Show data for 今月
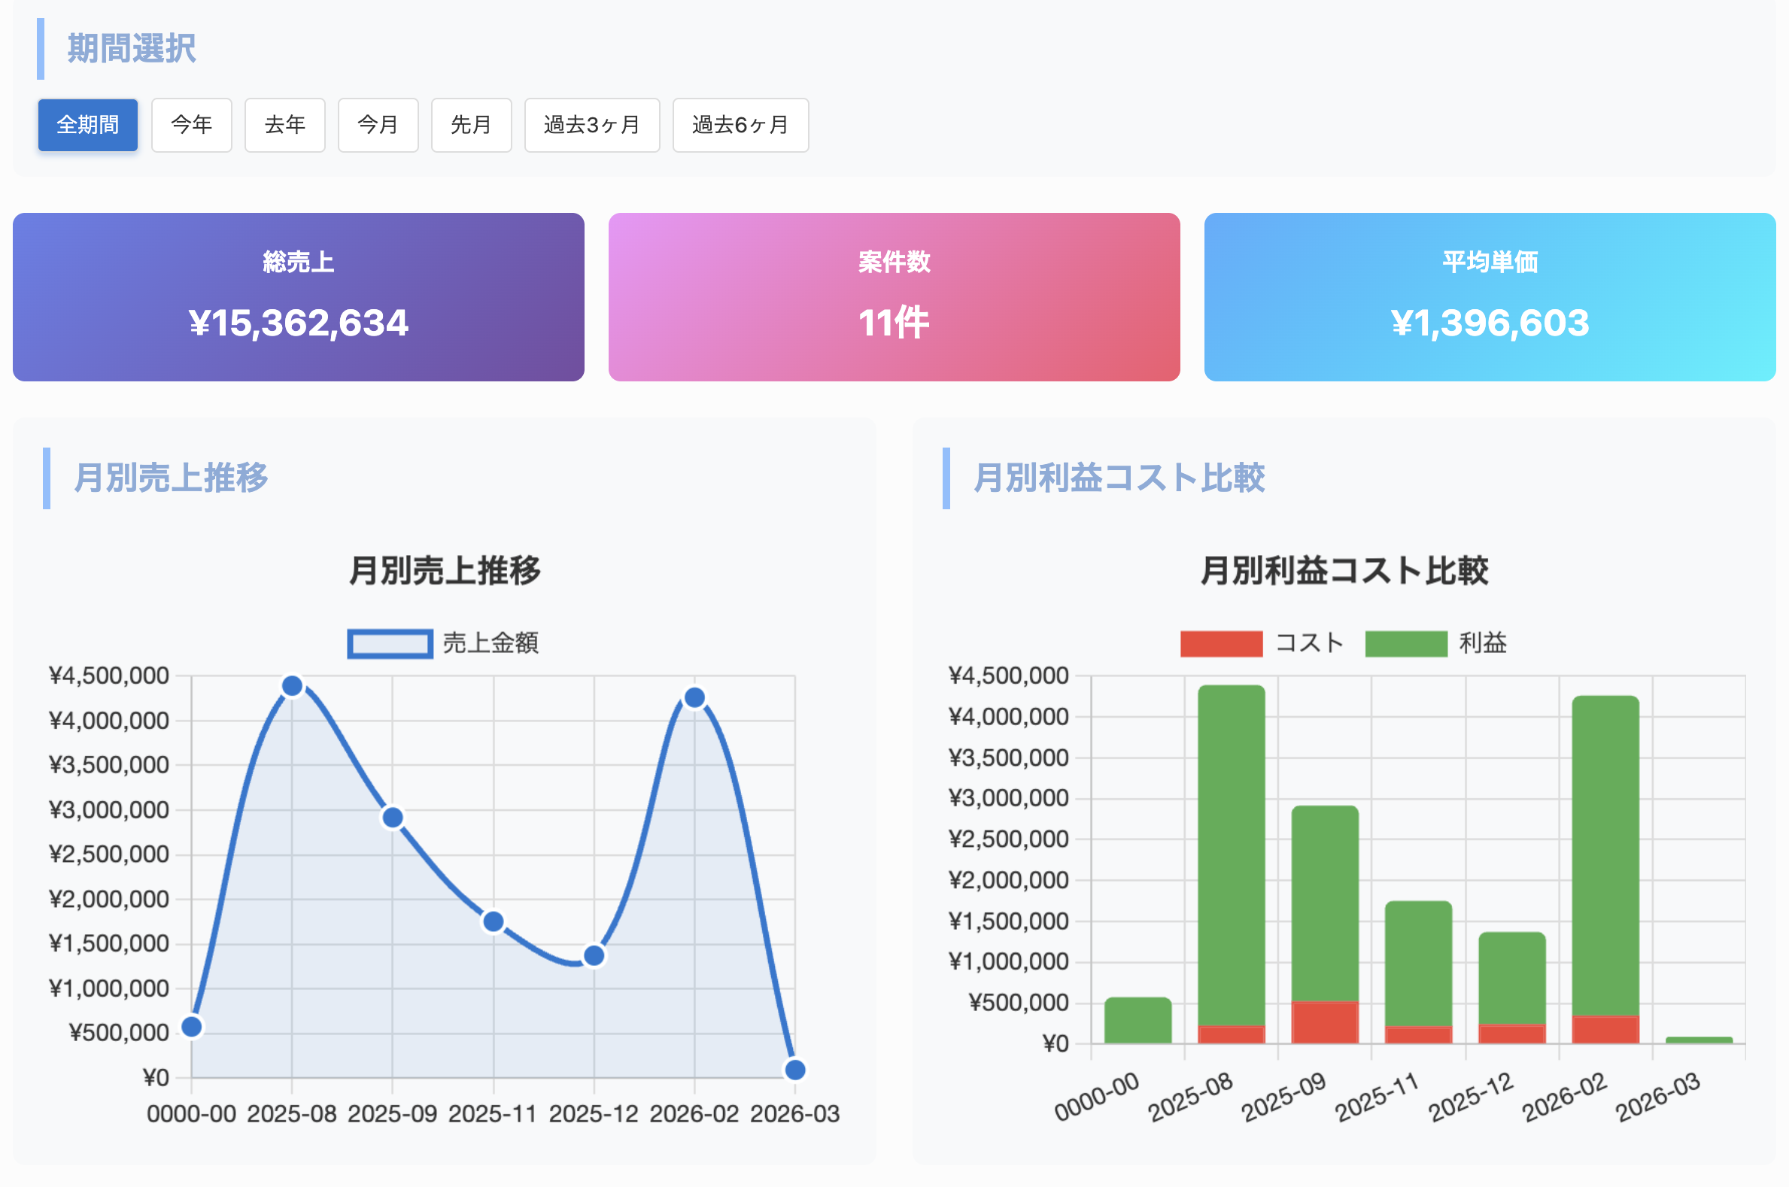The image size is (1789, 1187). 378,125
